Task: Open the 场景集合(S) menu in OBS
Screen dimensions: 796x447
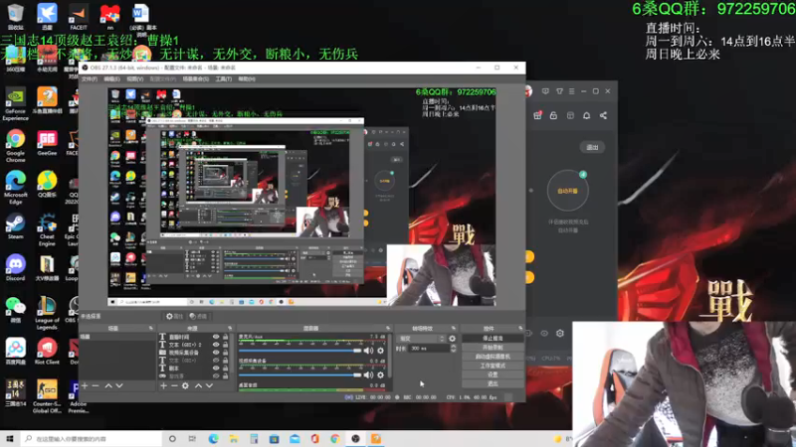Action: point(195,79)
